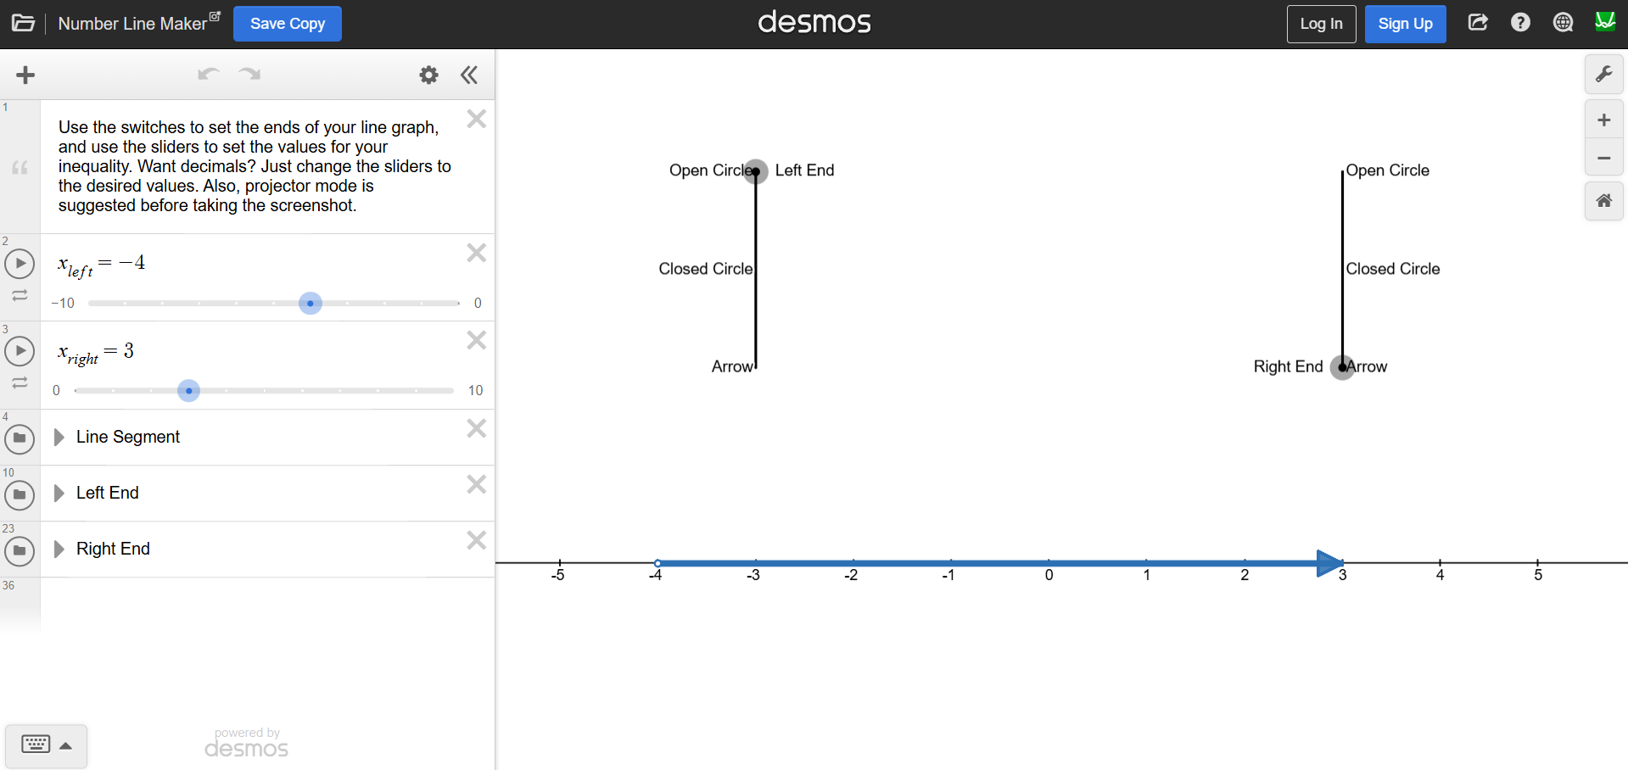Edit the x_left lower bound -10

click(63, 303)
